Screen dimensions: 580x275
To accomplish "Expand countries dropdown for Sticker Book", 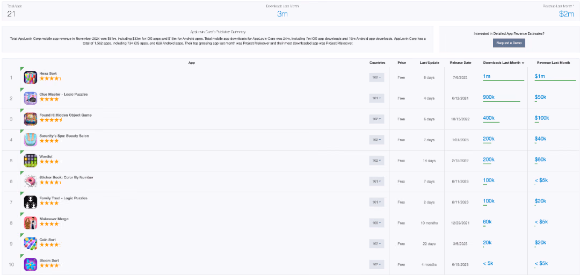I will coord(376,182).
